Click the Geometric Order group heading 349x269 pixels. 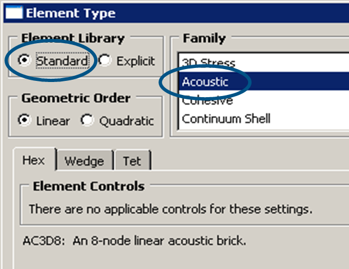[x=76, y=98]
